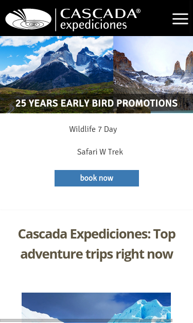Screen dimensions: 193x323
Task: Click the vertical divider line in header logo
Action: 56,20
